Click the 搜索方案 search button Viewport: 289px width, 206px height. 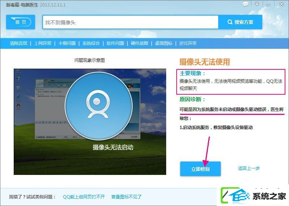(x=240, y=22)
